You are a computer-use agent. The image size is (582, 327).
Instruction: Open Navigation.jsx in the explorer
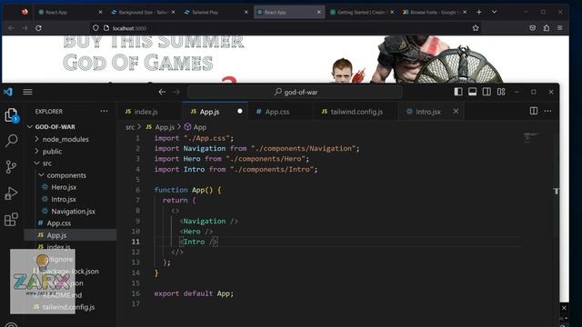coord(73,211)
